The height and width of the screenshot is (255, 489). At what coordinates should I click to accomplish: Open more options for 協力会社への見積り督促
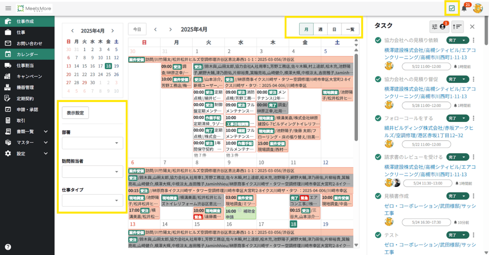tap(474, 79)
